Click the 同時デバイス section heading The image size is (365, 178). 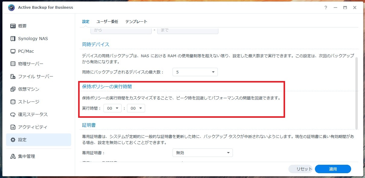[x=96, y=44]
